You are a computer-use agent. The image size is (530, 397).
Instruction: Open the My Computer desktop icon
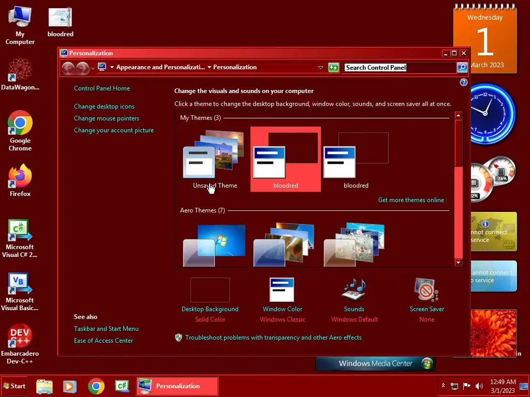20,25
